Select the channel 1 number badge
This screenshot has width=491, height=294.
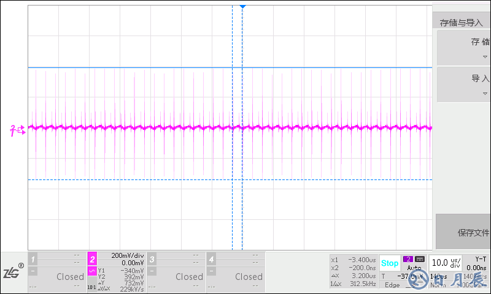33,259
